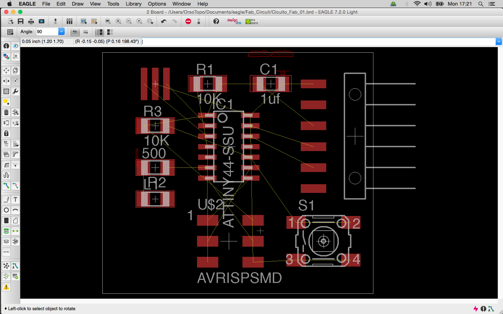The image size is (503, 314).
Task: Open the Display layers tool
Action: point(6,57)
